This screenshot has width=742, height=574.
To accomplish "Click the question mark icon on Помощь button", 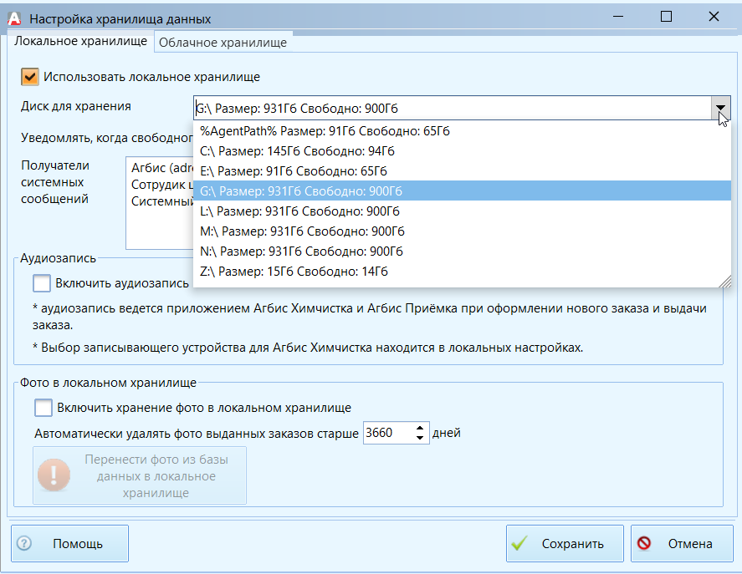I will 24,543.
